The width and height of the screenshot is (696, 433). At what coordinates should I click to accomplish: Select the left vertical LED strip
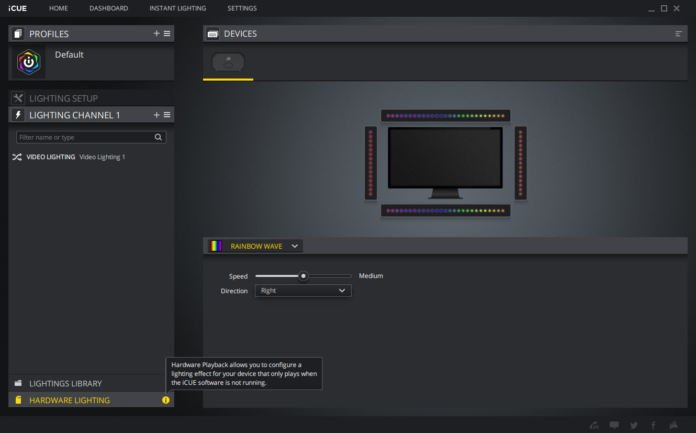371,163
